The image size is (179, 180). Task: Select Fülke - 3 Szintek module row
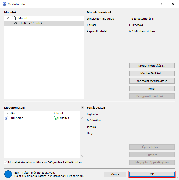(x=44, y=23)
